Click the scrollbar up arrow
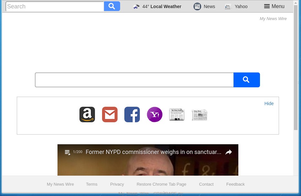The image size is (301, 196). (x=296, y=3)
